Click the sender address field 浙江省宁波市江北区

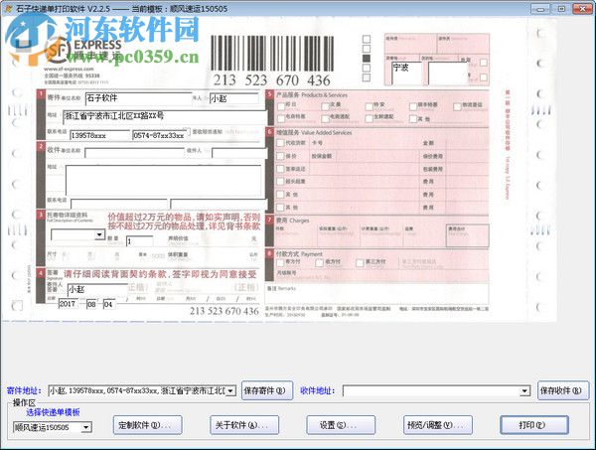tap(165, 116)
